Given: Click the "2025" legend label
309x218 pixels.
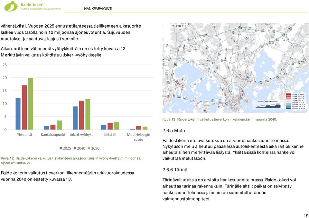Looking at the screenshot, I should click(67, 148).
